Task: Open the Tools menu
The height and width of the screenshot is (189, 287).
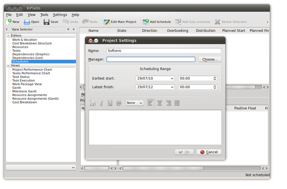Action: click(44, 15)
